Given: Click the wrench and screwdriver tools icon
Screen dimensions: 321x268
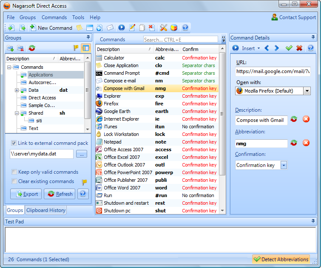Looking at the screenshot, I should pyautogui.click(x=164, y=28).
